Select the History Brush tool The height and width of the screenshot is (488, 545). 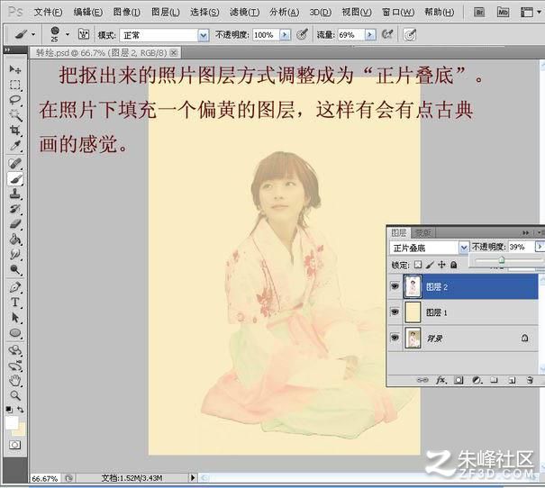(x=15, y=209)
